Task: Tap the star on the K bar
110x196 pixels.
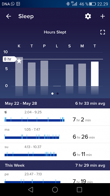Action: [19, 61]
